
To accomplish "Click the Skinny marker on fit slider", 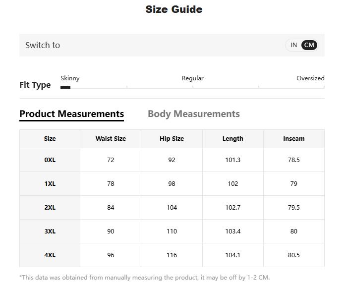I will [x=65, y=87].
